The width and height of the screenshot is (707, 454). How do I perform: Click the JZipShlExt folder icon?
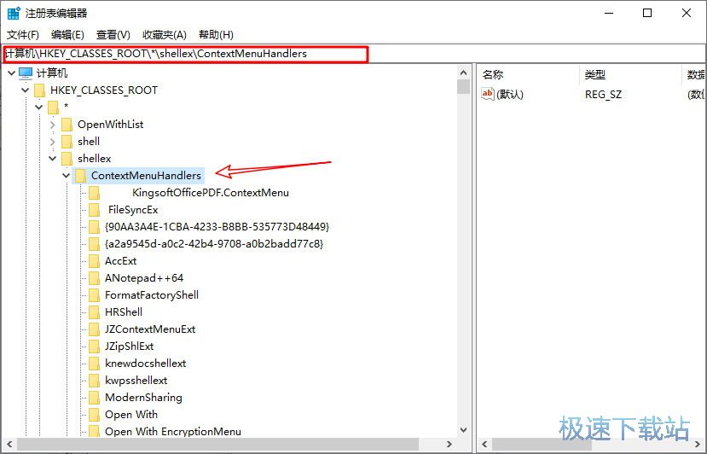coord(94,346)
